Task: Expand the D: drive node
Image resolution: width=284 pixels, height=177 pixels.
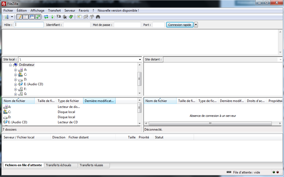Action: (x=15, y=80)
